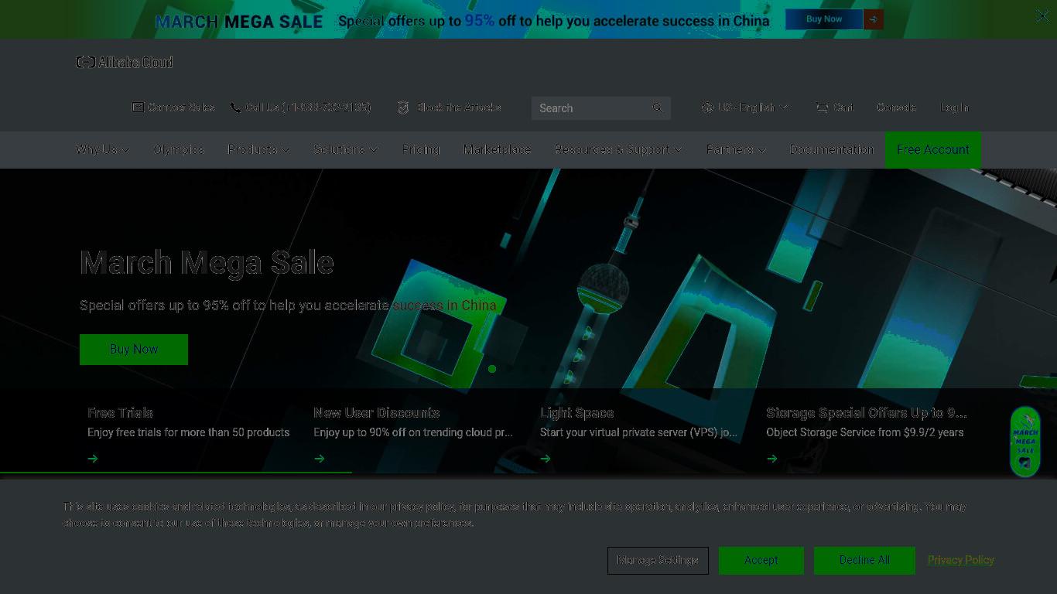This screenshot has height=594, width=1057.
Task: Accept cookies
Action: (x=761, y=560)
